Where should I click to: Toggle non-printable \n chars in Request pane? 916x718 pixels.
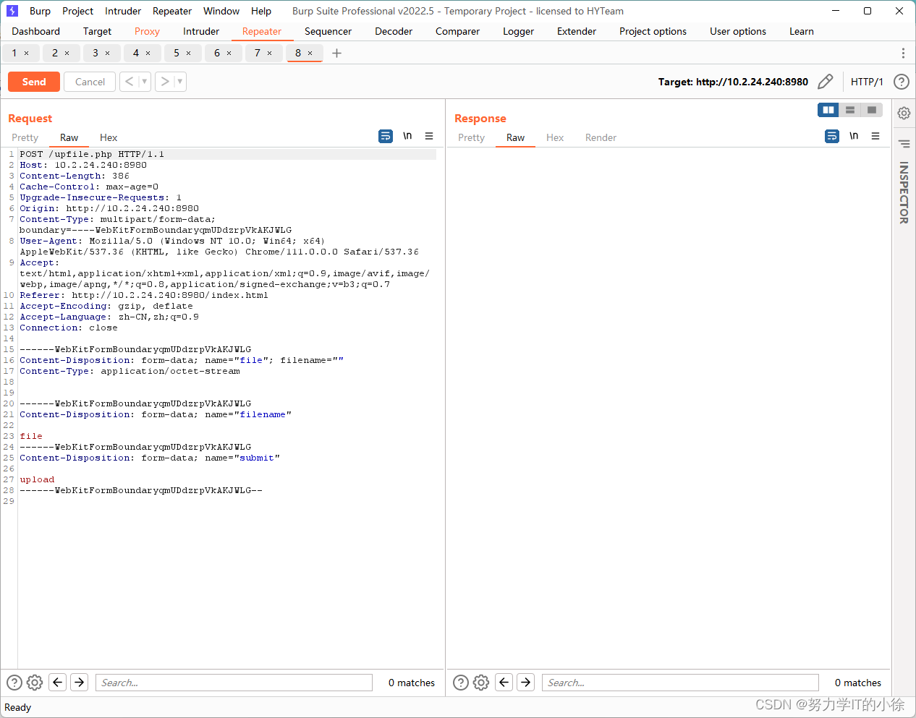407,136
